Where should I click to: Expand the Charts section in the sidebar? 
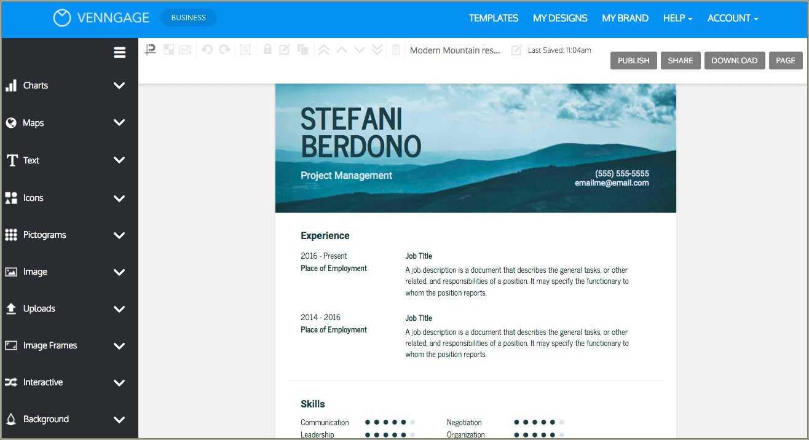point(119,85)
